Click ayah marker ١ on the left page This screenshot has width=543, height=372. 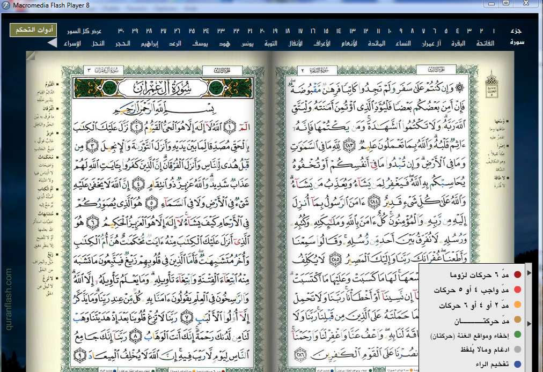230,128
